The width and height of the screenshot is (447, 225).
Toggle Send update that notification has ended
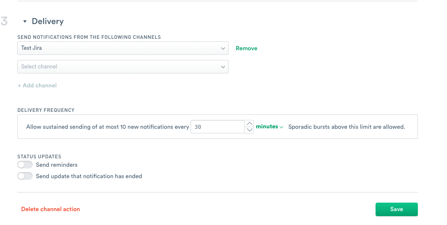pos(25,176)
